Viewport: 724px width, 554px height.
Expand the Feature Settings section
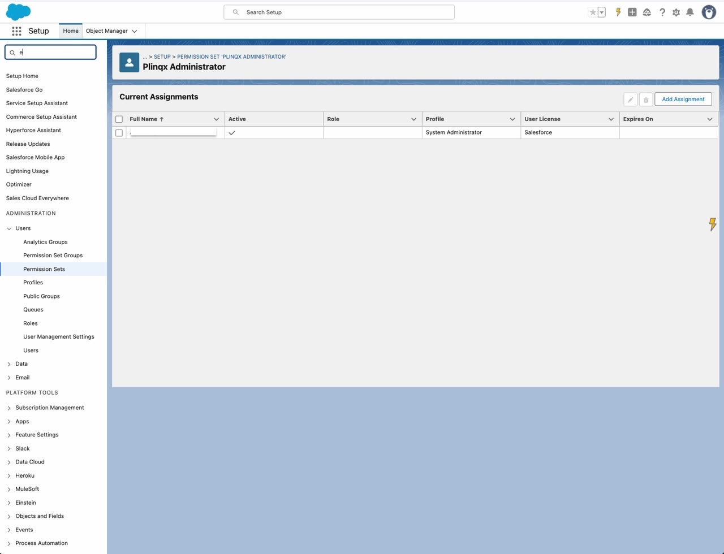tap(9, 435)
